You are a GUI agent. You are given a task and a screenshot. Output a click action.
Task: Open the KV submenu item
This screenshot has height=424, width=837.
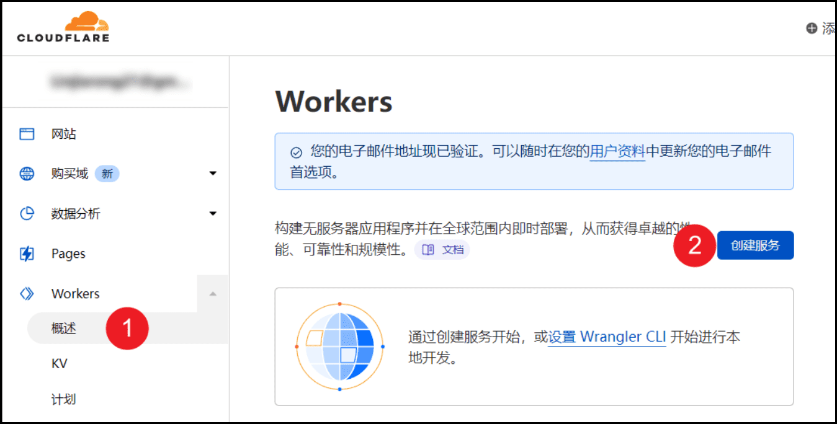pyautogui.click(x=59, y=364)
